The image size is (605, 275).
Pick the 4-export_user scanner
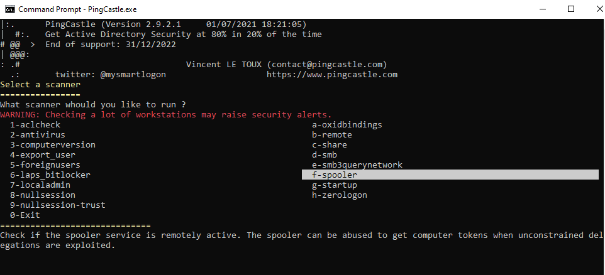coord(43,155)
